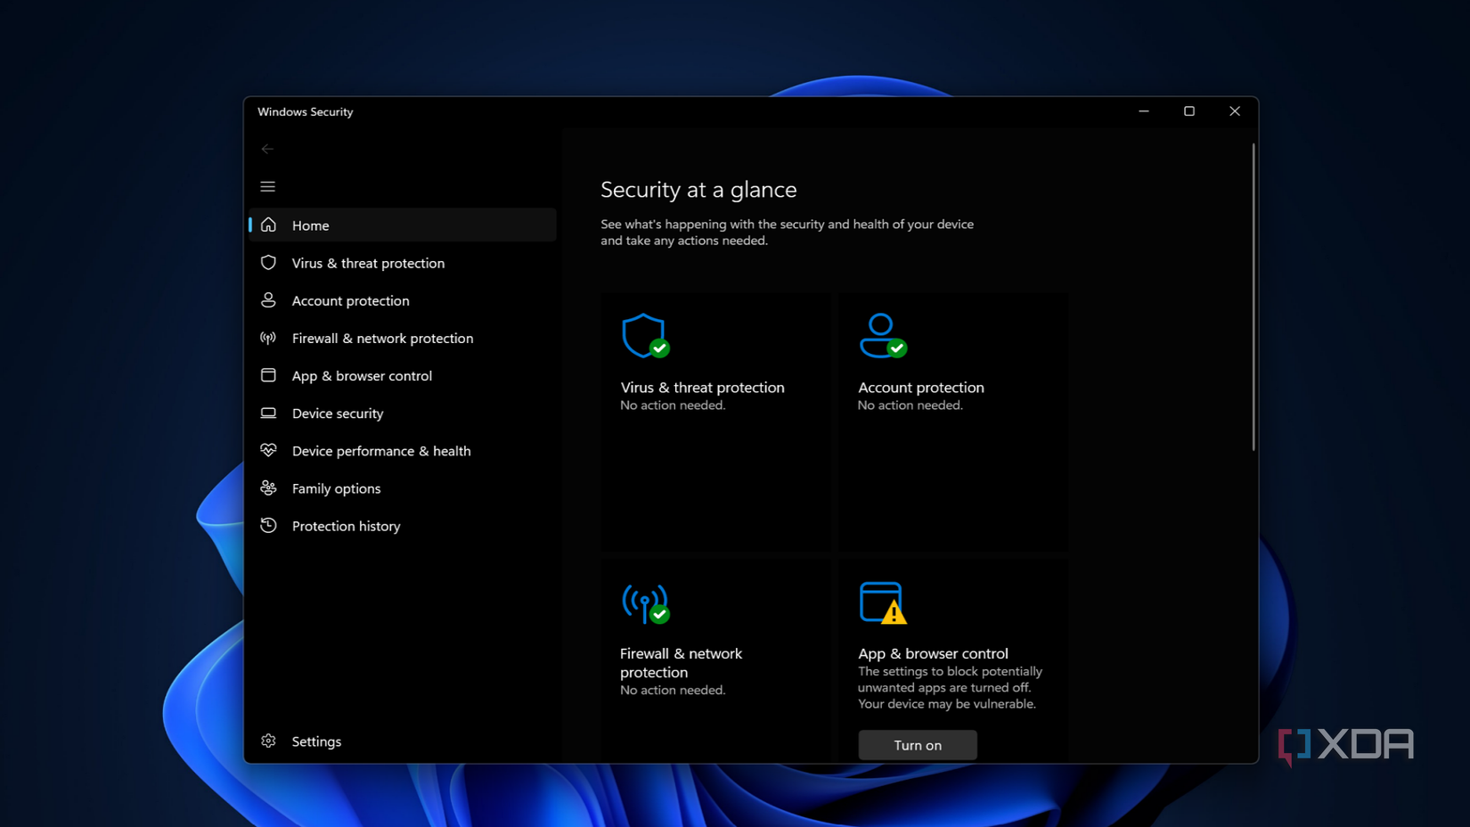Click the family icon beside Family options

[x=268, y=487]
